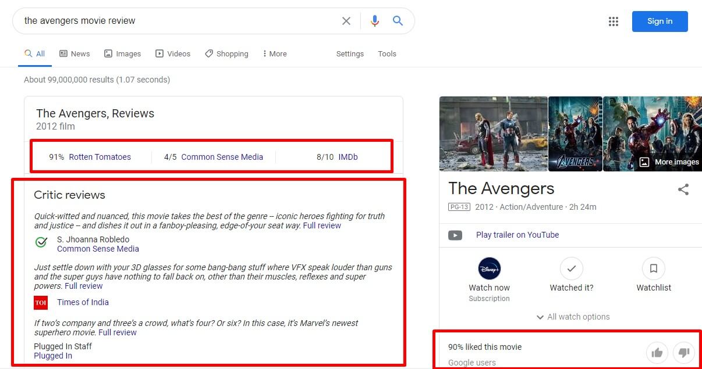The height and width of the screenshot is (369, 702).
Task: Click inside the search input field
Action: 175,21
